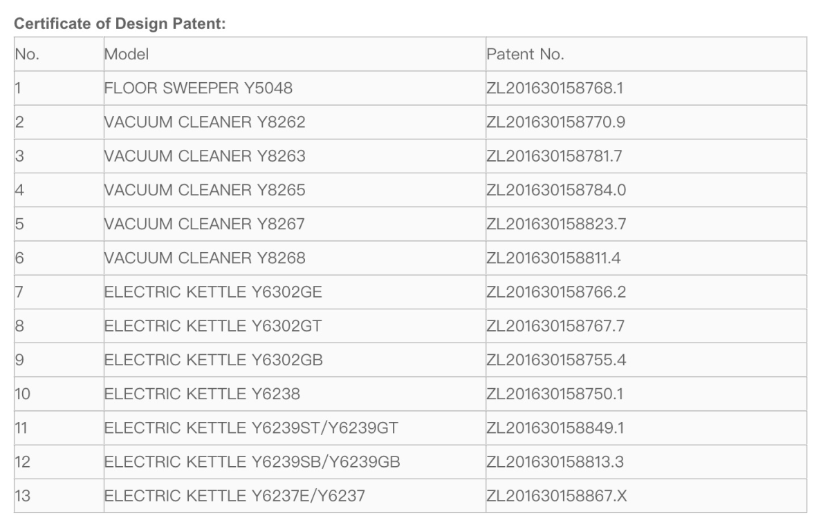The image size is (830, 529).
Task: Select VACUUM CLEANER Y8265 model cell
Action: [x=295, y=190]
